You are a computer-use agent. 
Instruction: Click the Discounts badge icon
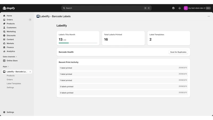[4, 35]
